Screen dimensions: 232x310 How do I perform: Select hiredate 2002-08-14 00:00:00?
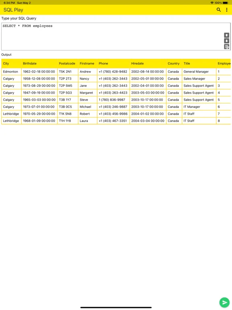[x=148, y=71]
